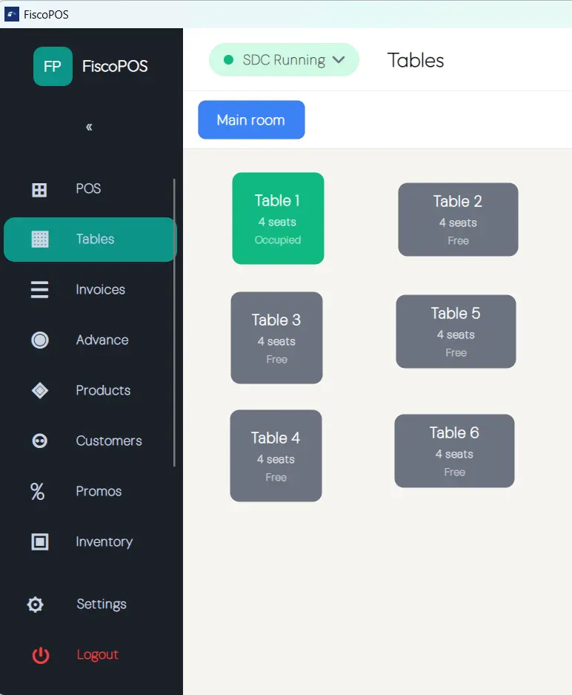The image size is (572, 695).
Task: Navigate to Products label
Action: 103,390
